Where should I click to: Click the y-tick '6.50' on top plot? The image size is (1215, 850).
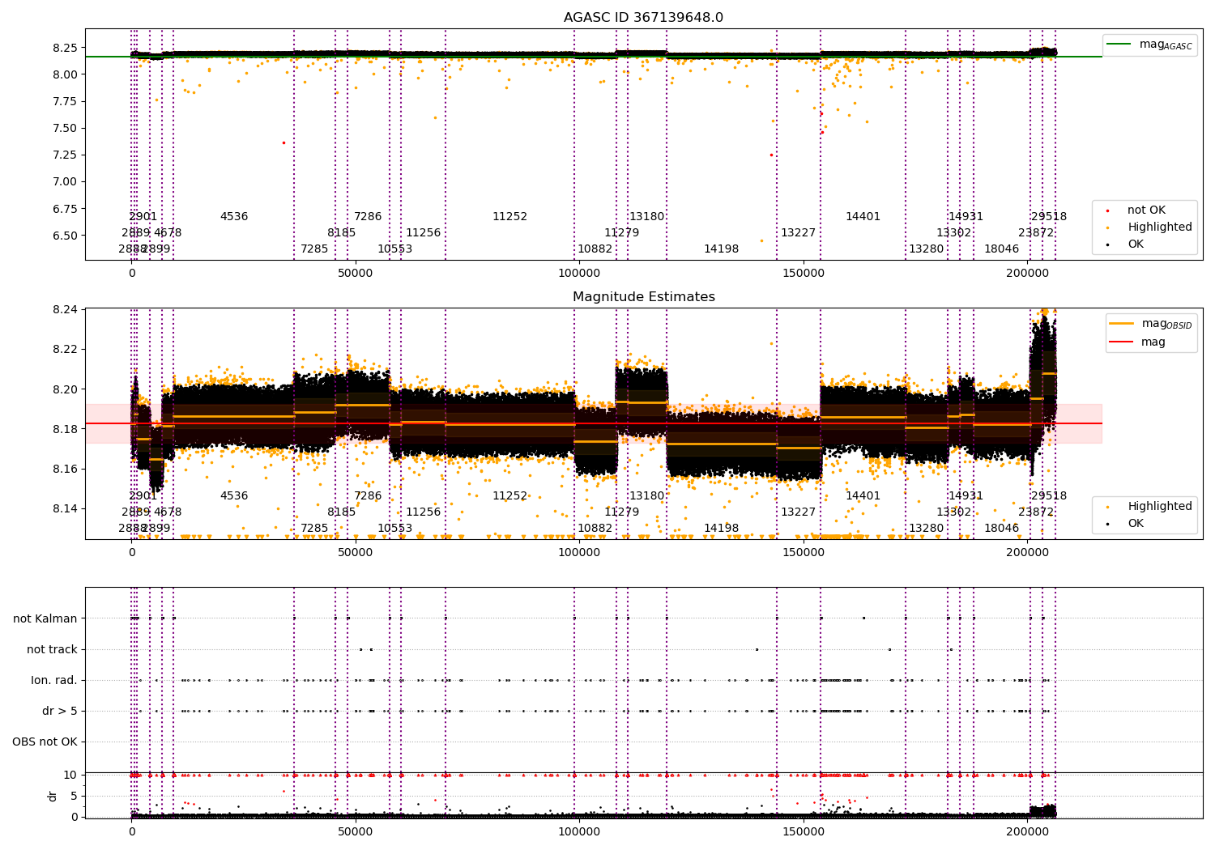coord(65,236)
